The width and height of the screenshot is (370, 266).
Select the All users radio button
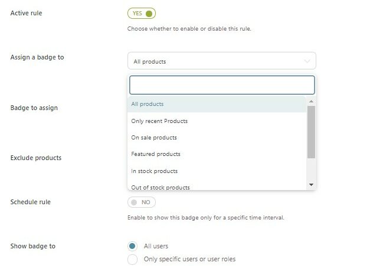(132, 246)
